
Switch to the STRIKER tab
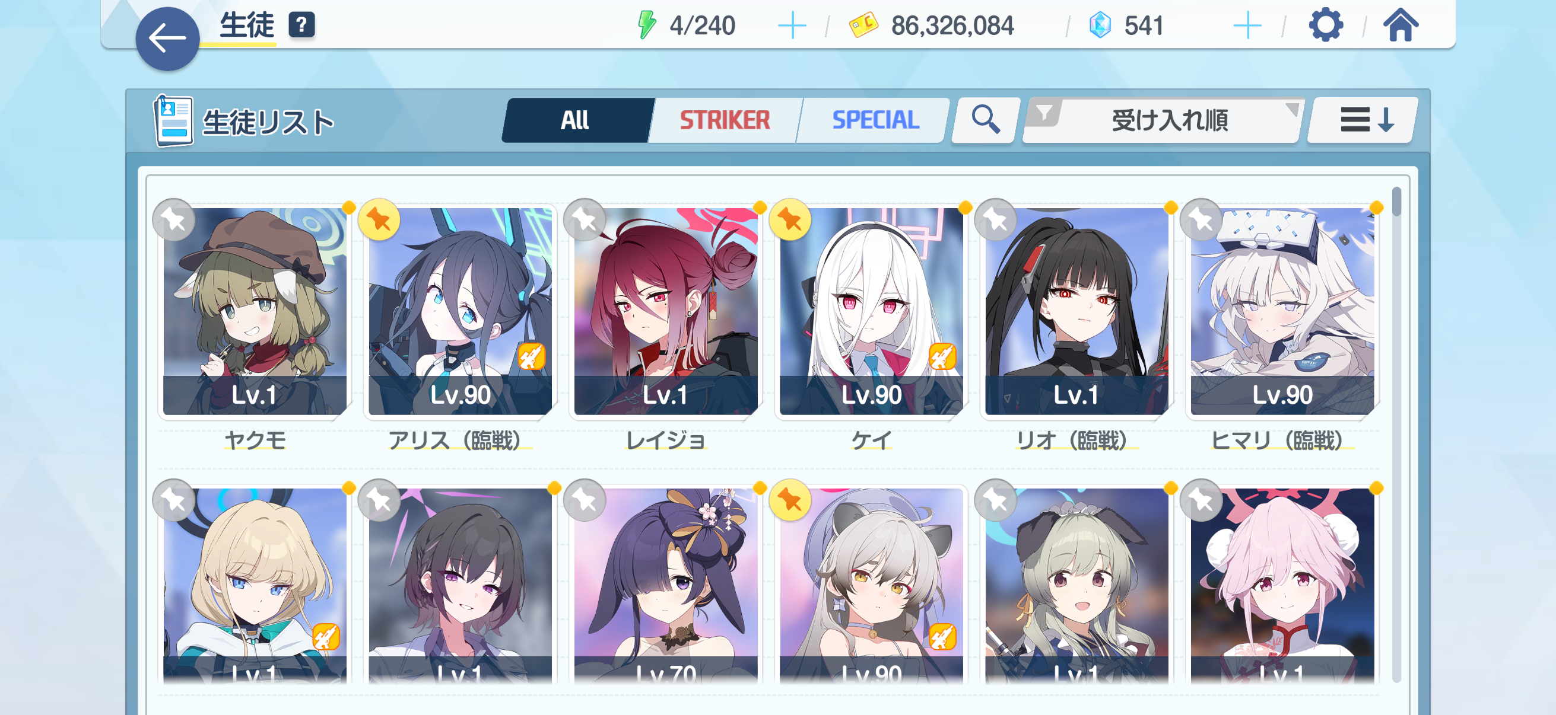pos(724,120)
